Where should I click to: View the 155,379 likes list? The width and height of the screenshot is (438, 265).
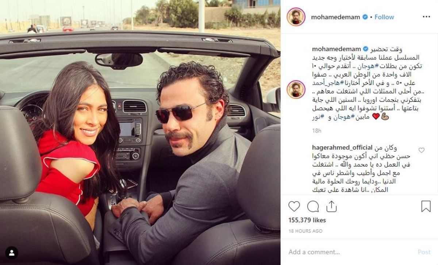[307, 220]
